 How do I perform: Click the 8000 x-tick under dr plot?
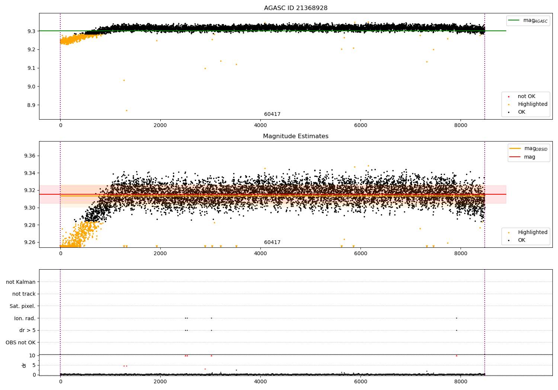pos(461,382)
